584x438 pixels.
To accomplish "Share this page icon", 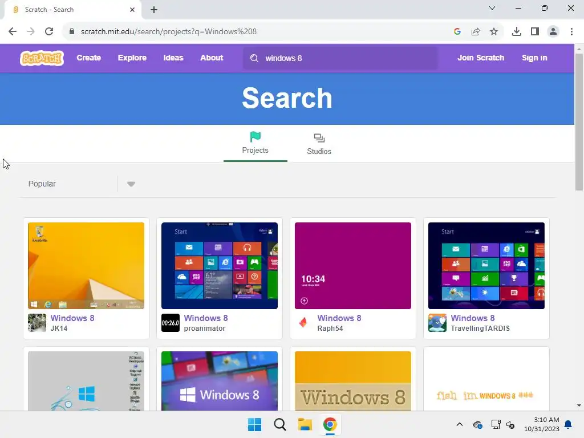I will [476, 31].
